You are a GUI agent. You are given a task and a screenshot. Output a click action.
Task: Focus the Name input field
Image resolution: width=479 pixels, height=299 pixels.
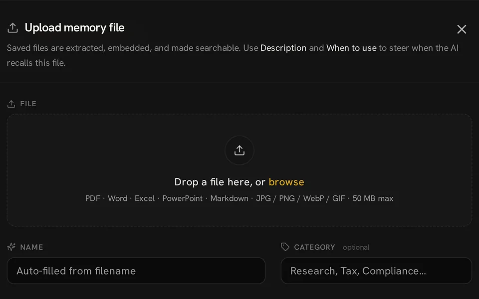136,271
